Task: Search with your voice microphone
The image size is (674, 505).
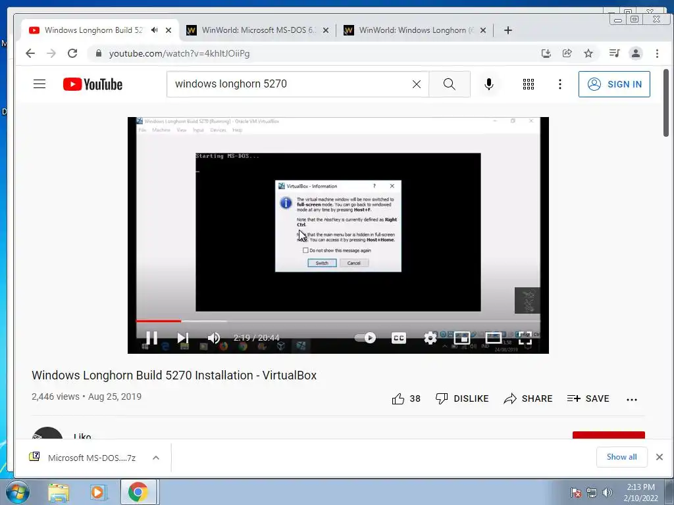Action: tap(489, 84)
